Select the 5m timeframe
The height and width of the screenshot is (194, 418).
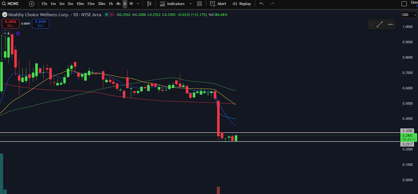[x=70, y=4]
